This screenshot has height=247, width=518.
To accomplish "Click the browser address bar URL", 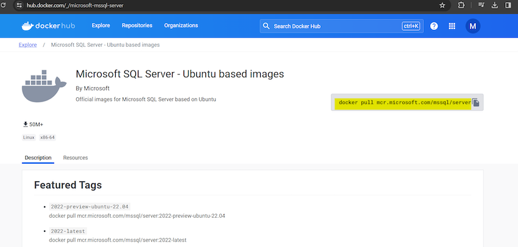I will click(x=76, y=5).
